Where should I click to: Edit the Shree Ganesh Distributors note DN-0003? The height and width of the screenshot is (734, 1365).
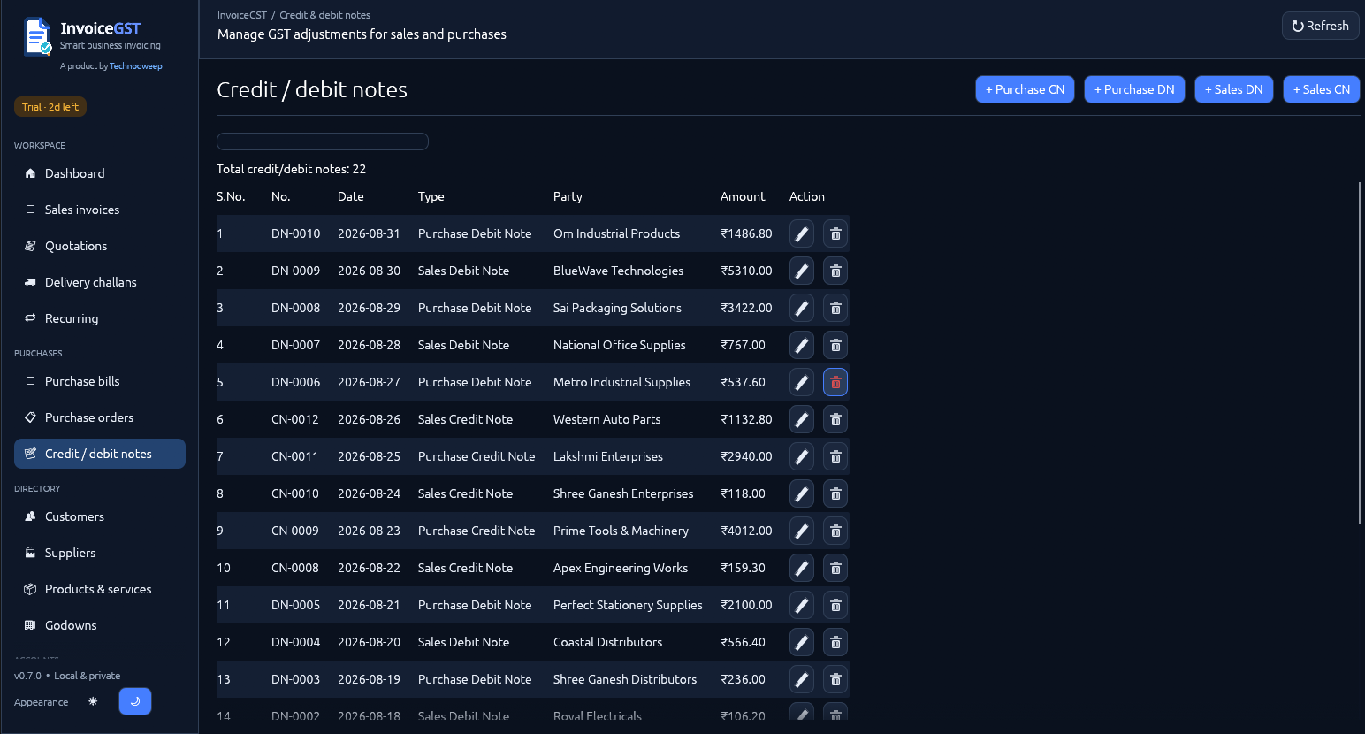pos(802,679)
